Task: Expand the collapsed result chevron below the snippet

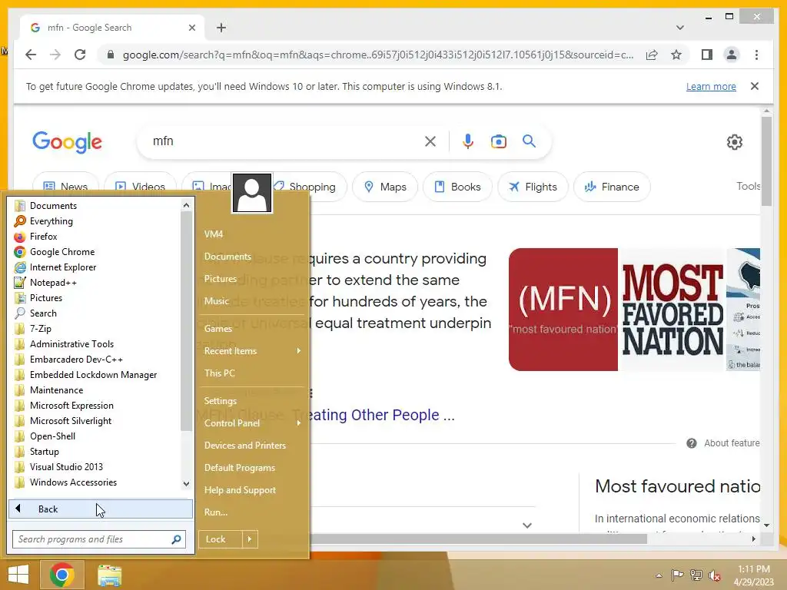Action: (527, 525)
